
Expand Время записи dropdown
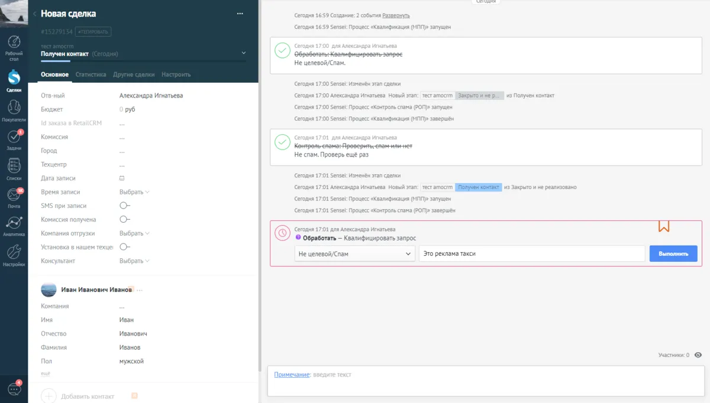pos(134,192)
